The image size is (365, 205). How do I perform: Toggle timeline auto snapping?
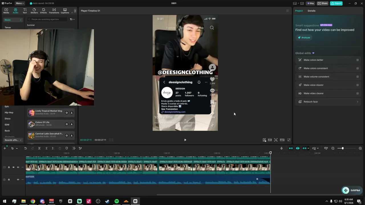pos(298,148)
